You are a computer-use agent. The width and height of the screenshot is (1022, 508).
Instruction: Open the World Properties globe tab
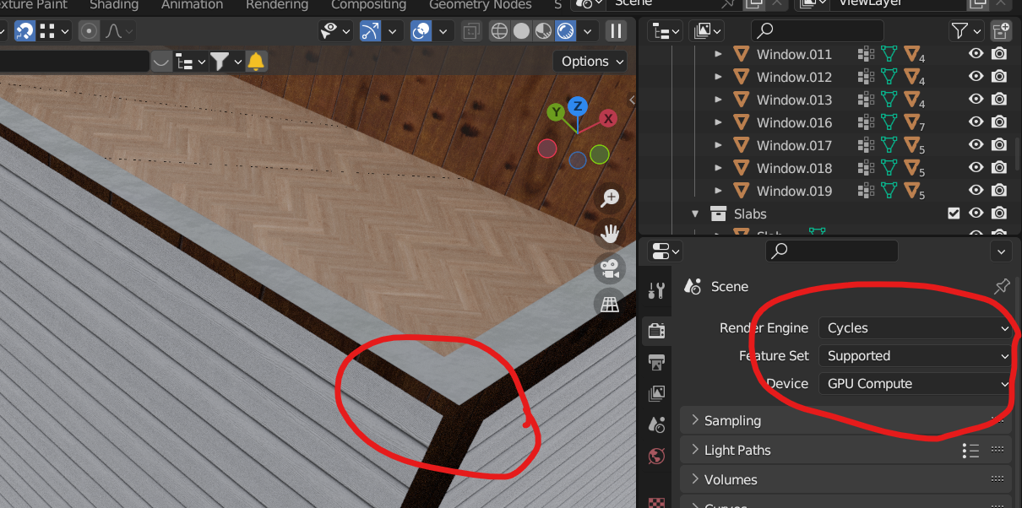(x=656, y=456)
